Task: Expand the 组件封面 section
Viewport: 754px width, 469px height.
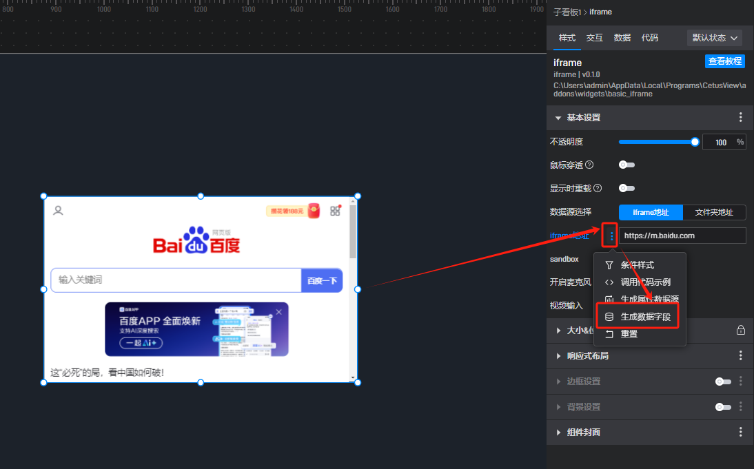Action: [558, 432]
